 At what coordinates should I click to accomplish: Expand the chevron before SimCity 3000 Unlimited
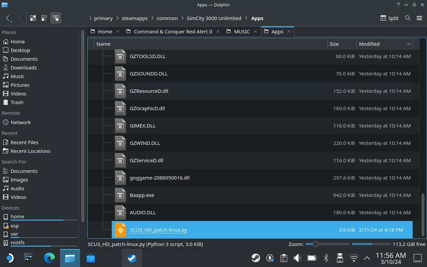[182, 18]
